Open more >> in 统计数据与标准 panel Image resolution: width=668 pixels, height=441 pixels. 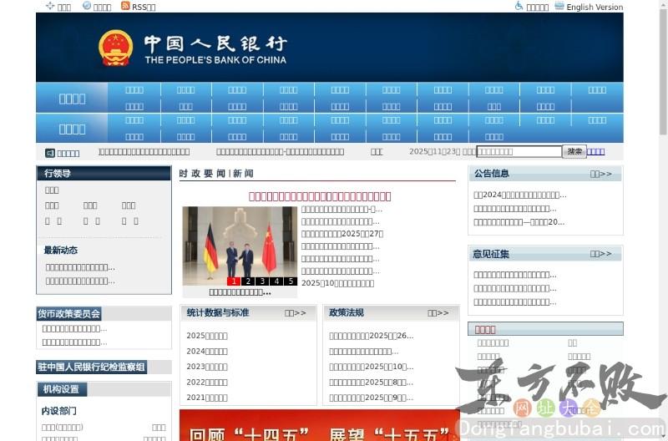[x=296, y=313]
